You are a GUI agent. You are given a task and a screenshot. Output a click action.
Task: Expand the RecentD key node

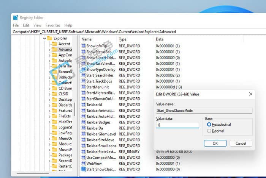(x=49, y=161)
